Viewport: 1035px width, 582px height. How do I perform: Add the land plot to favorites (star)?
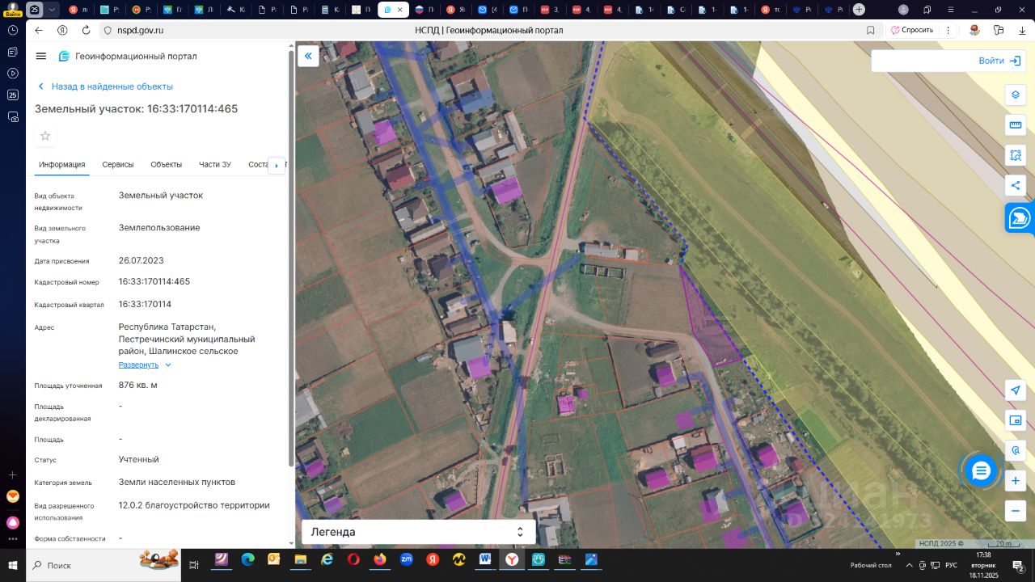pyautogui.click(x=45, y=136)
